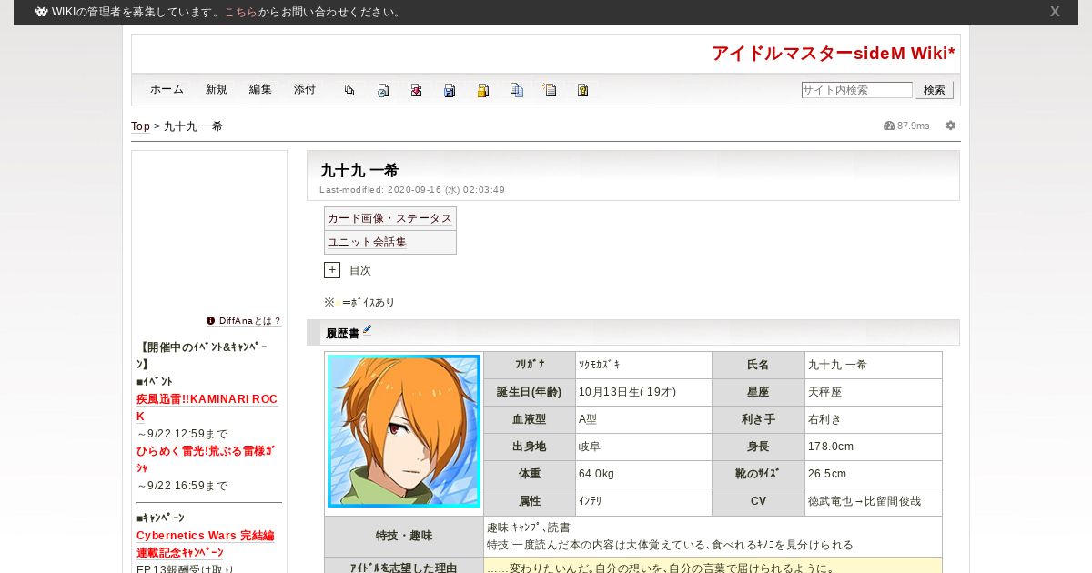Click the ～9/22 12:59まで date text

(x=182, y=434)
